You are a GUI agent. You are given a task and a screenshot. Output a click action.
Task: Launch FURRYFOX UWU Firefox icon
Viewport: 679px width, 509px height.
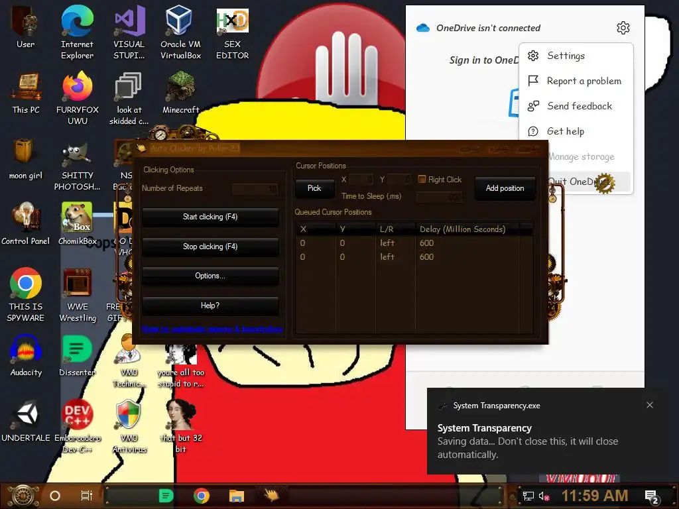[x=77, y=98]
